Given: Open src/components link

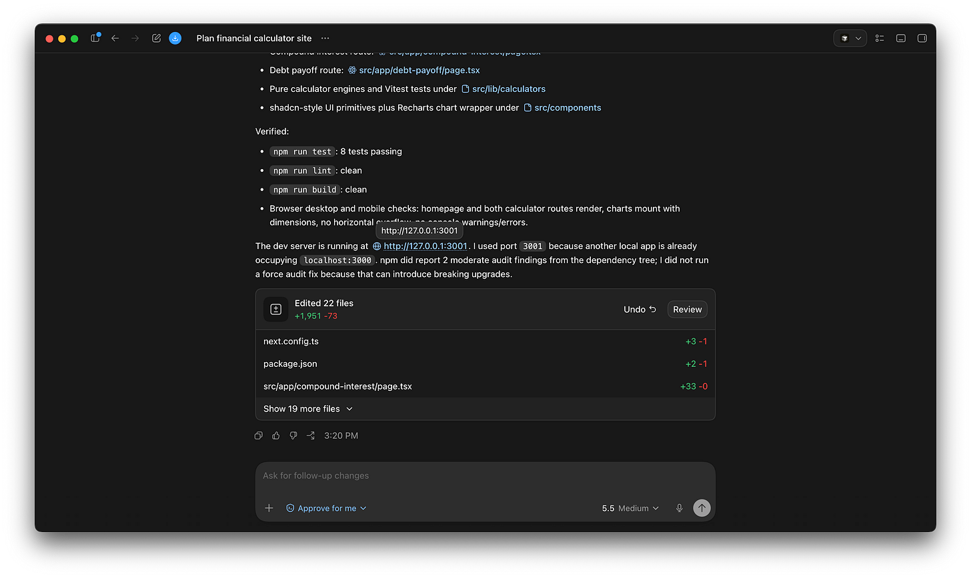Looking at the screenshot, I should (568, 107).
